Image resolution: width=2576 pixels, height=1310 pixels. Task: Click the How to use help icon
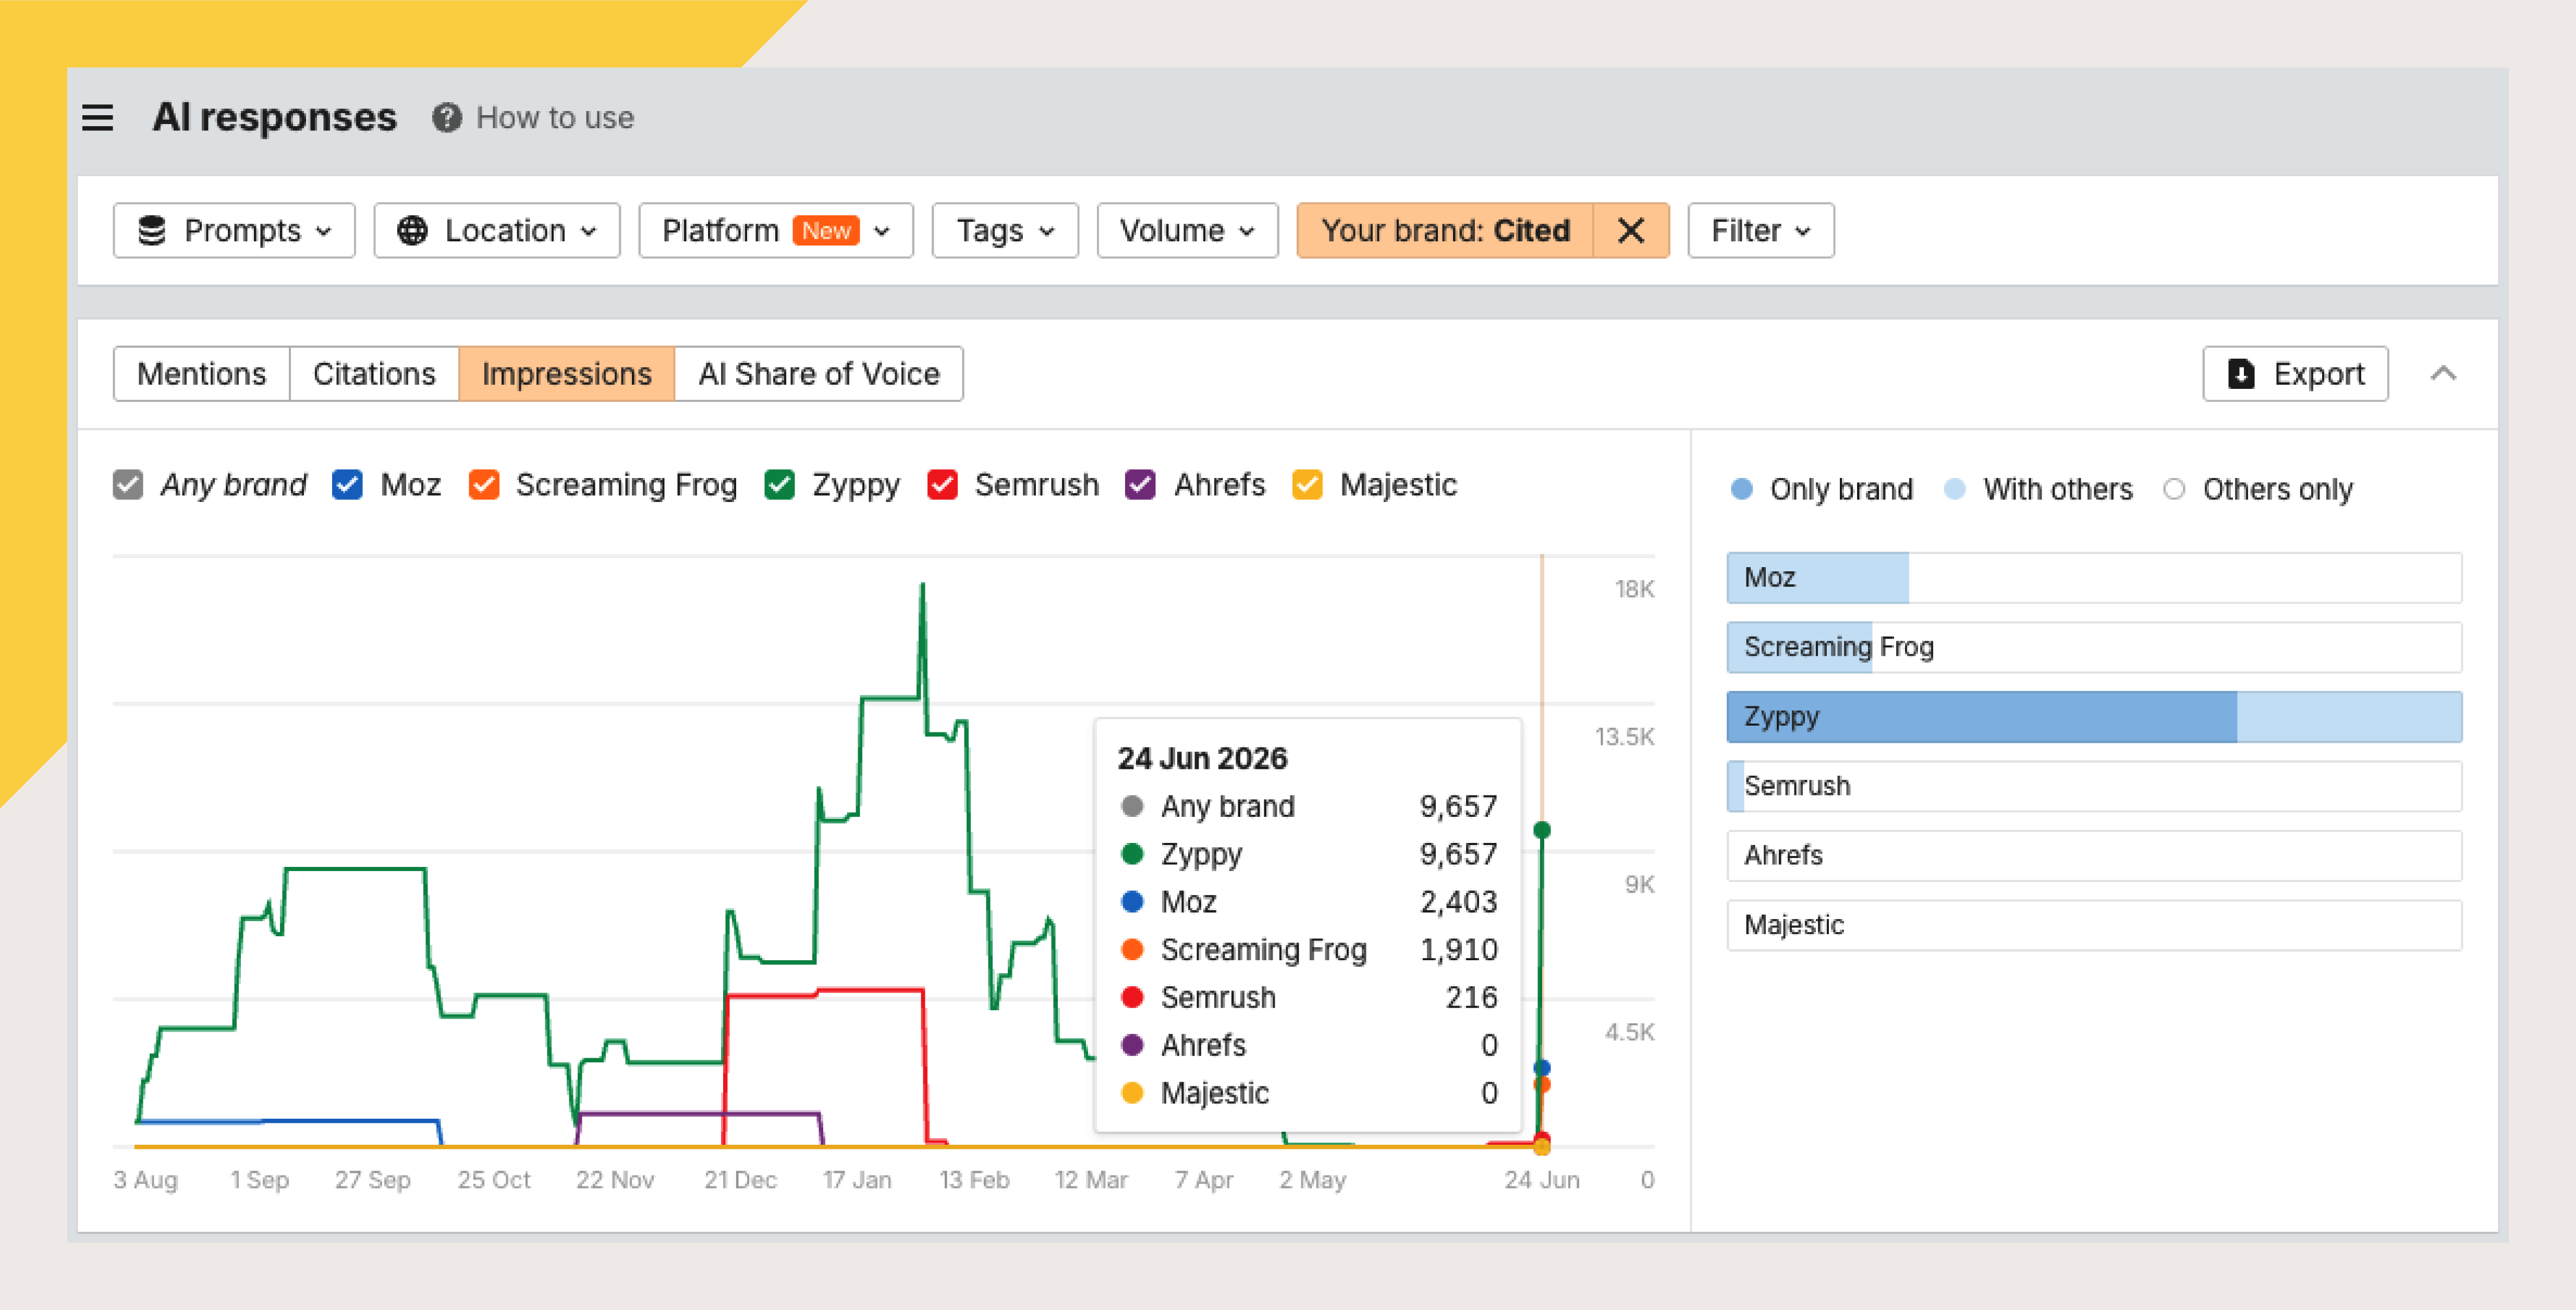point(447,118)
